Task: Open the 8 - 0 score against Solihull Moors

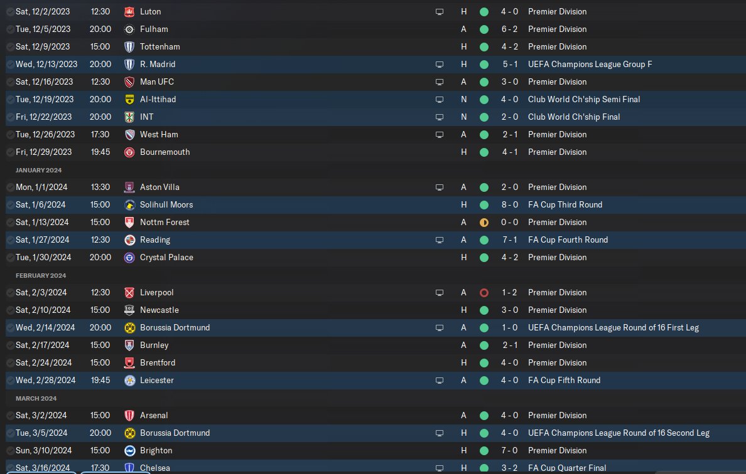Action: [x=509, y=204]
